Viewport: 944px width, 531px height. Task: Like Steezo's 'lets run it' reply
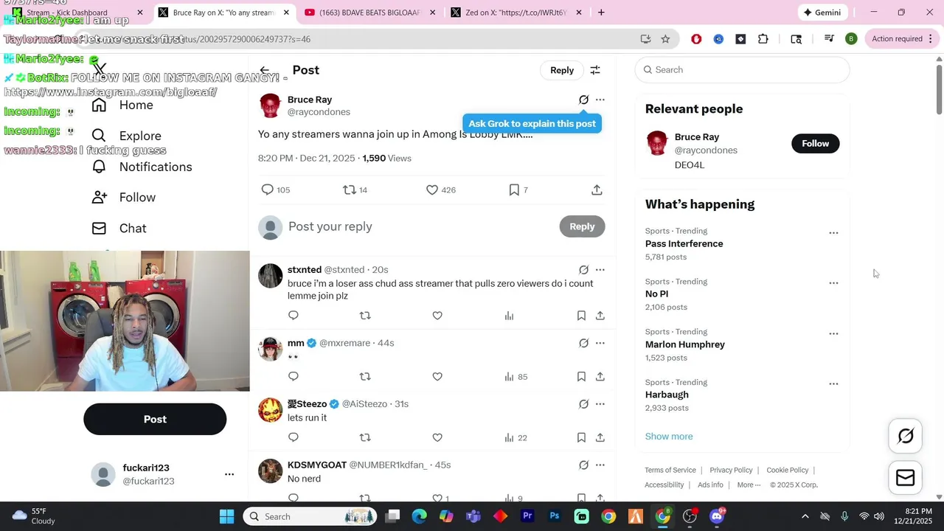tap(437, 437)
